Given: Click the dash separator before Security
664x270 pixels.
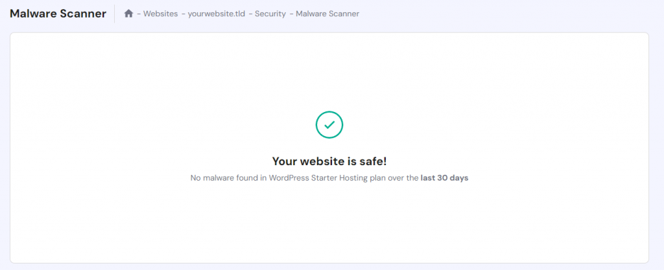Looking at the screenshot, I should coord(250,14).
